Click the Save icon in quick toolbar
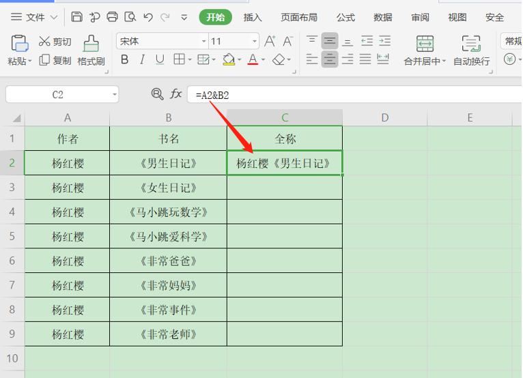This screenshot has width=523, height=378. coord(76,16)
